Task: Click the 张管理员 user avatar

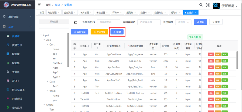Action: (x=216, y=6)
